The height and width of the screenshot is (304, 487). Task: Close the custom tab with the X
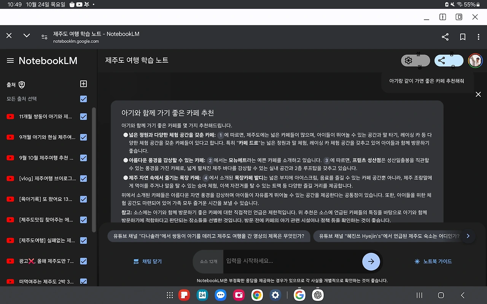tap(9, 35)
